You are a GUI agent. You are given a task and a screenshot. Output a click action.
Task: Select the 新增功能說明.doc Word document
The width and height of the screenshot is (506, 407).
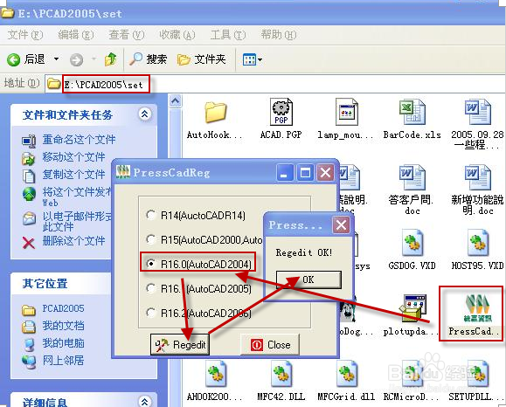(478, 177)
